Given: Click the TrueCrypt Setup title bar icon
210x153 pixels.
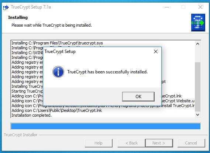Looking at the screenshot, I should 6,7.
